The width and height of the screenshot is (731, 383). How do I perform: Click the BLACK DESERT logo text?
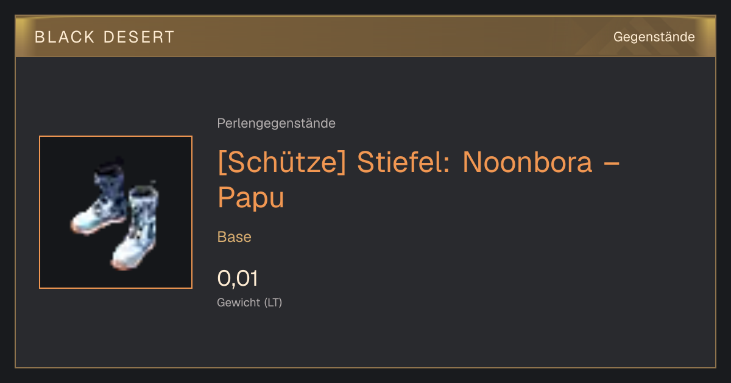click(105, 37)
